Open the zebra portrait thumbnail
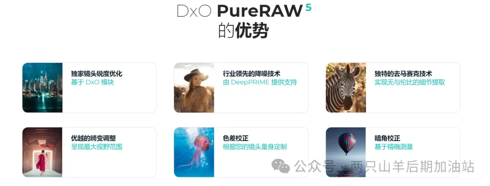This screenshot has width=490, height=186. click(346, 87)
